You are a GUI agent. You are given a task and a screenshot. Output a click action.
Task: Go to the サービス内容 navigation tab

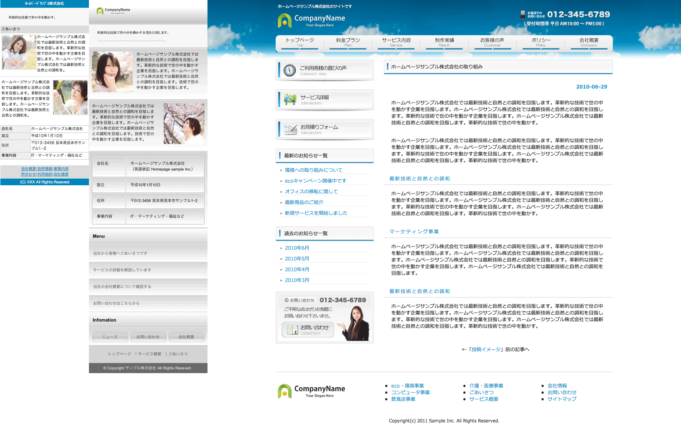(396, 42)
